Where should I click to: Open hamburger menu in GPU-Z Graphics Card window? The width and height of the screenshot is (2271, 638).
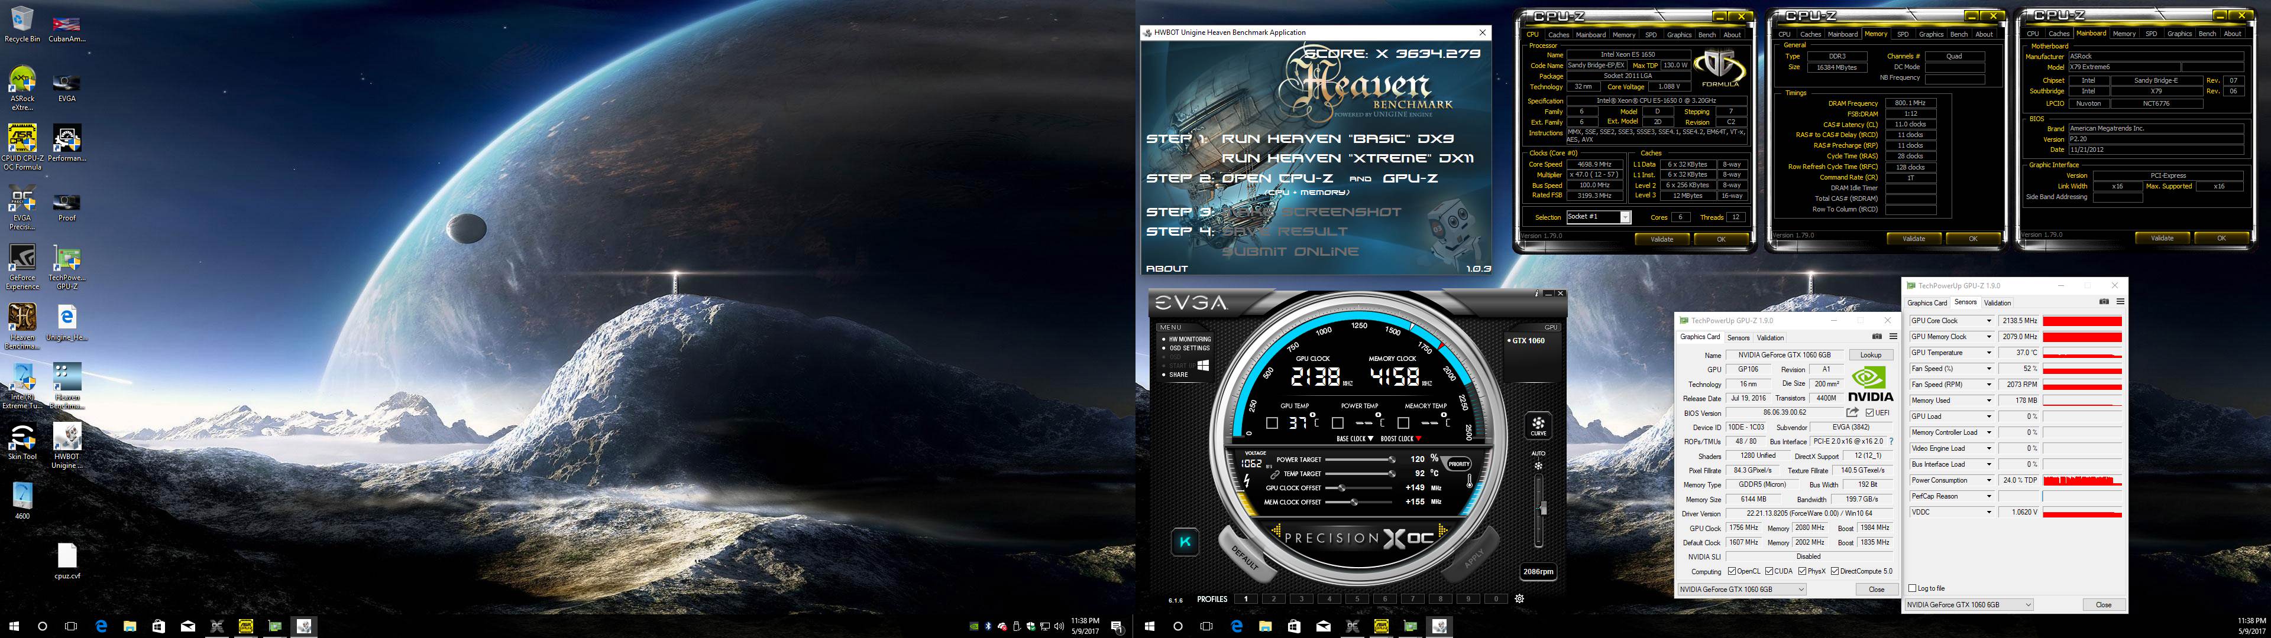coord(1892,337)
